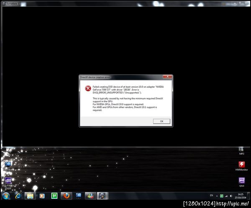Open the blue monitor desktop shortcut

tap(8, 166)
